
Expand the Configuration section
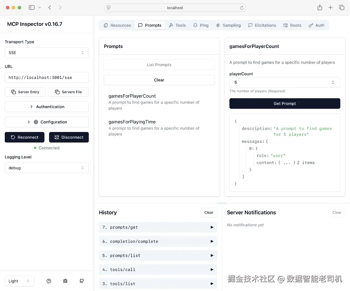[47, 122]
